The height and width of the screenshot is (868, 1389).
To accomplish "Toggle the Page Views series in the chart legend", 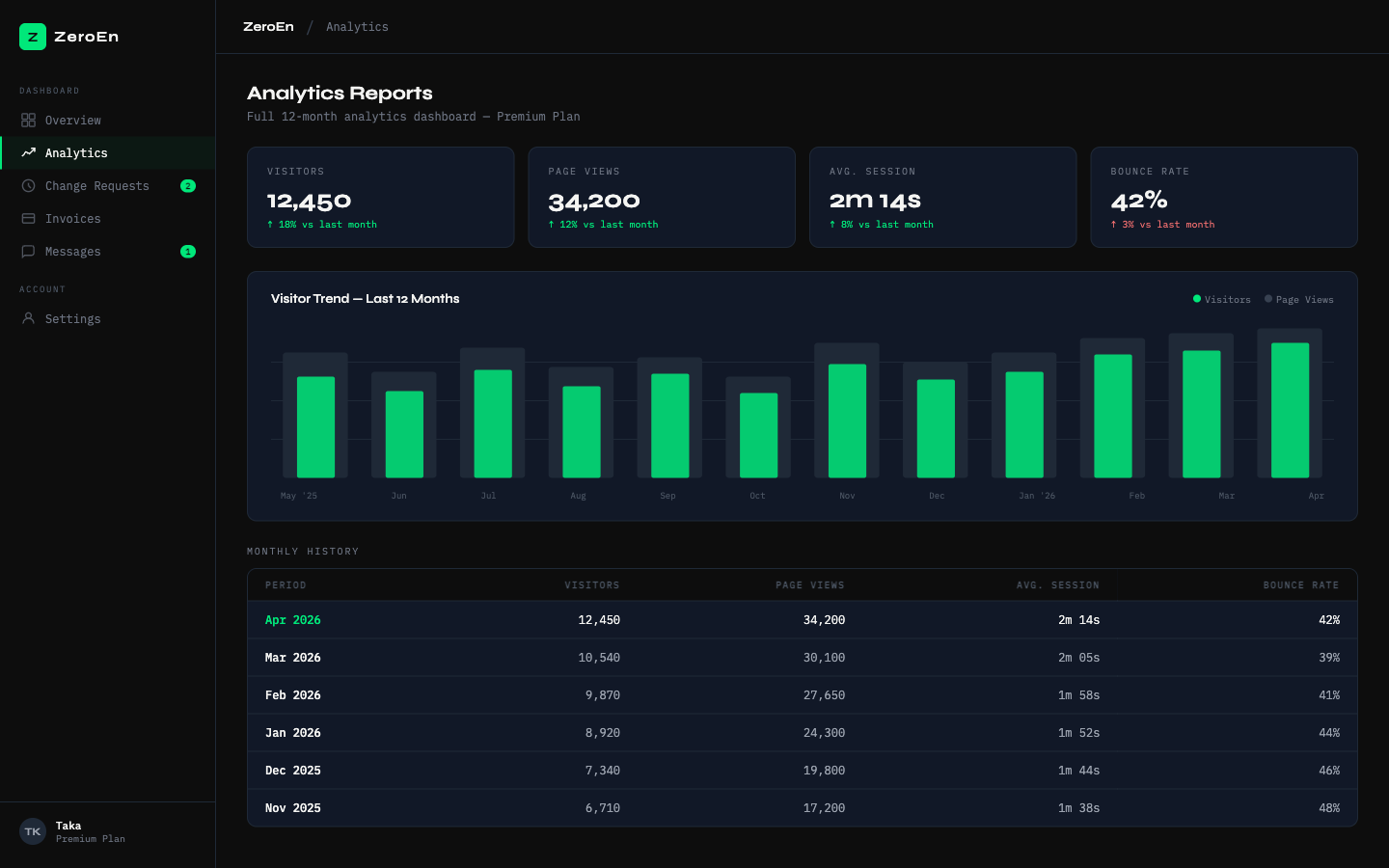I will tap(1298, 299).
